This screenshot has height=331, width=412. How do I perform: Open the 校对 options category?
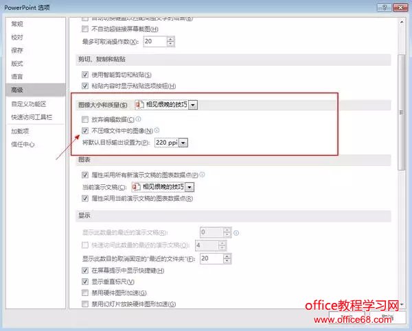point(17,37)
